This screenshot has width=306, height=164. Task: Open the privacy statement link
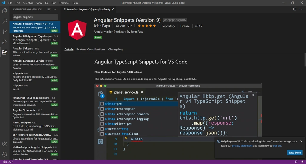point(242,146)
